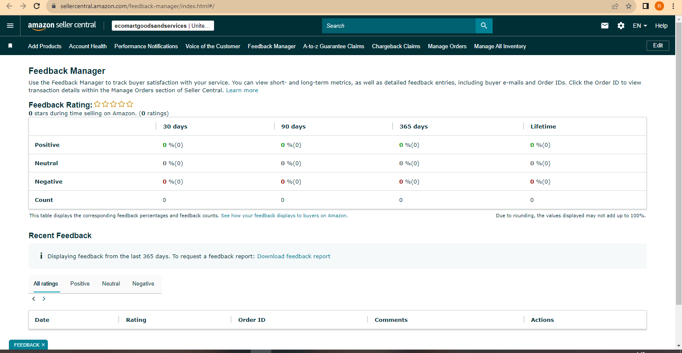682x353 pixels.
Task: Click the share page icon in address bar
Action: [x=615, y=6]
